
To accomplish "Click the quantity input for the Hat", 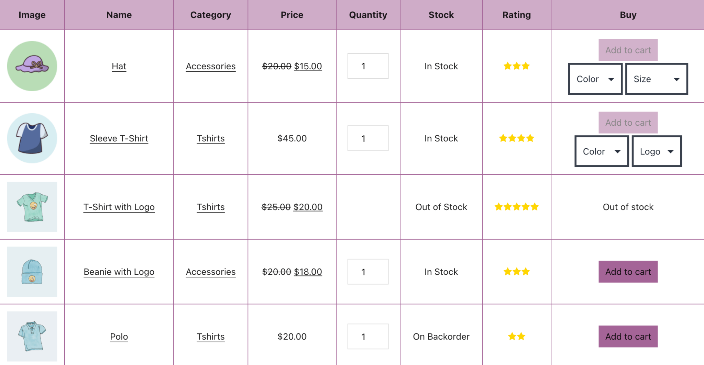I will click(368, 66).
